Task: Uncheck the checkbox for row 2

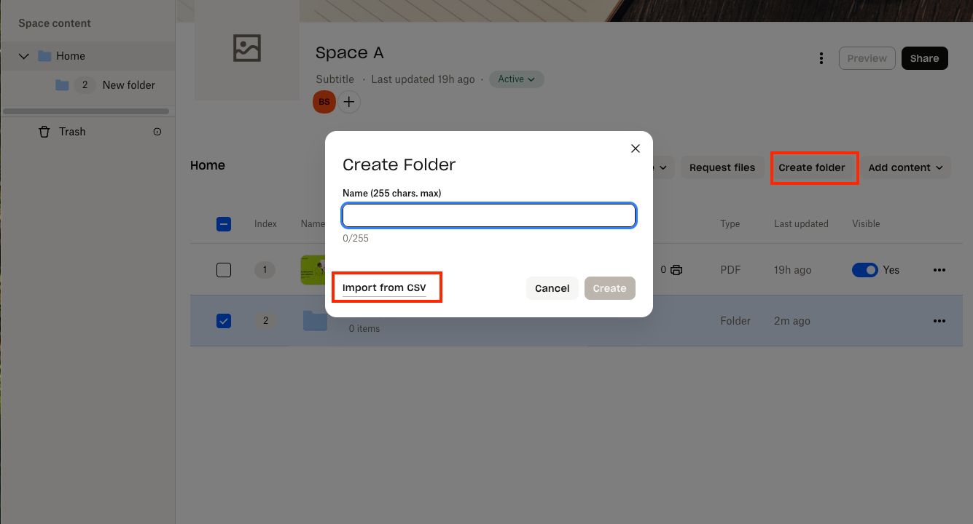Action: pos(224,321)
